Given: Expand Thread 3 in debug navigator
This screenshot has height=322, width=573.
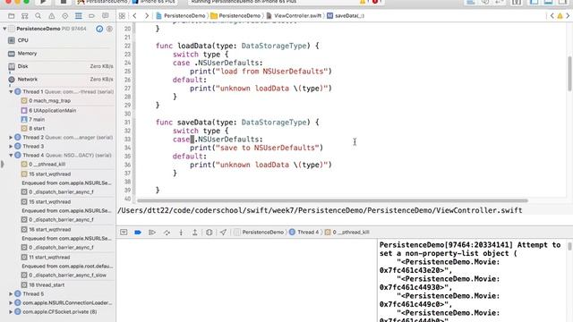Looking at the screenshot, I should point(11,147).
